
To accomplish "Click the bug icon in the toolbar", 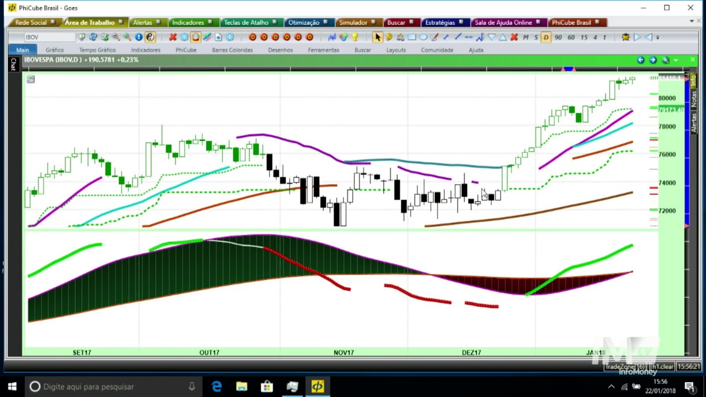I will click(x=625, y=37).
